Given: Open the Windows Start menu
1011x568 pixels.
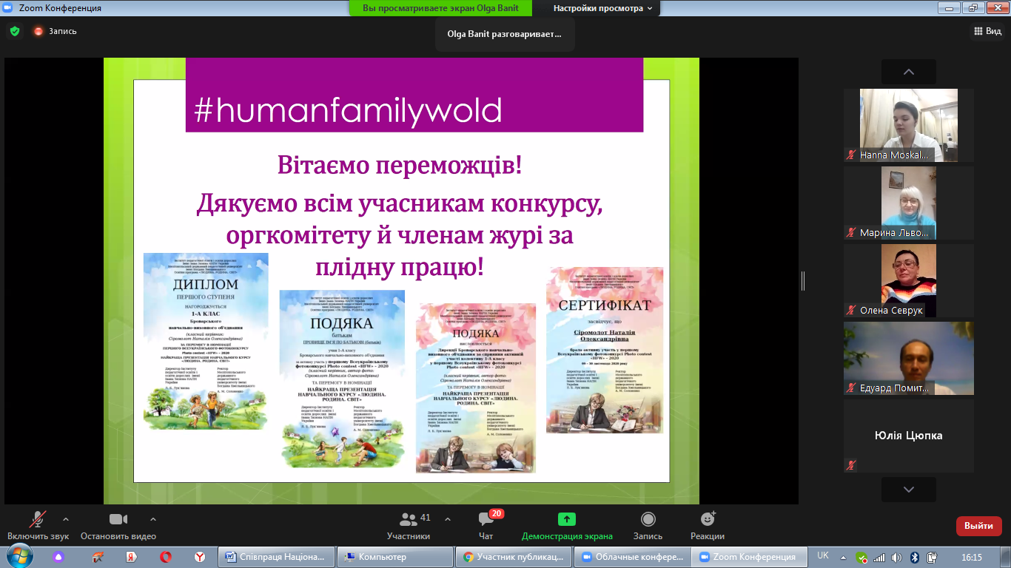Looking at the screenshot, I should 19,556.
